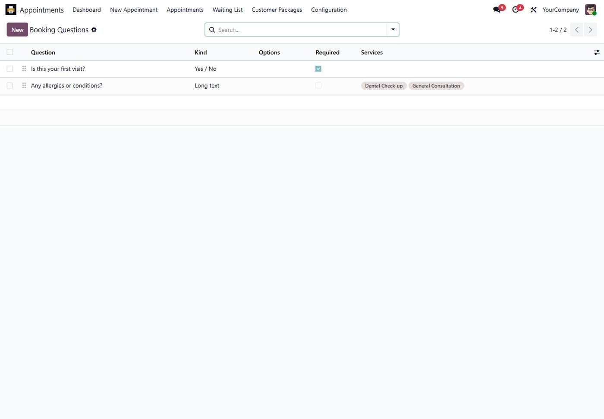604x419 pixels.
Task: Sort by the Kind column header
Action: click(201, 53)
